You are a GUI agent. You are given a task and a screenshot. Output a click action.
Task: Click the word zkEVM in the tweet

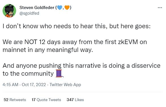click(128, 42)
